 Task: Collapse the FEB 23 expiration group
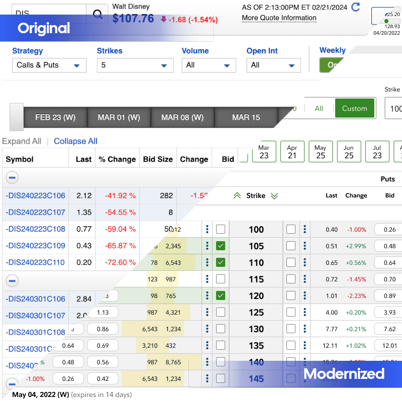(x=12, y=177)
